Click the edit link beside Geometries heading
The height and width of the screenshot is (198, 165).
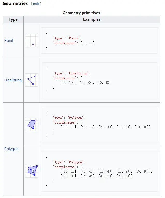coord(36,4)
